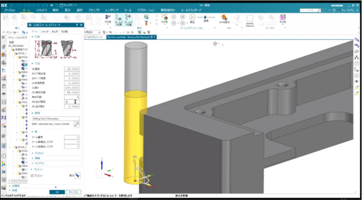Click OK in the tool parameters dialog
Viewport: 362px width, 200px height.
pyautogui.click(x=57, y=192)
